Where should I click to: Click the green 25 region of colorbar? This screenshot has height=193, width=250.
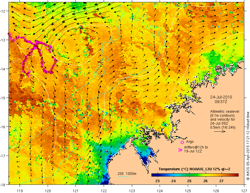(189, 175)
